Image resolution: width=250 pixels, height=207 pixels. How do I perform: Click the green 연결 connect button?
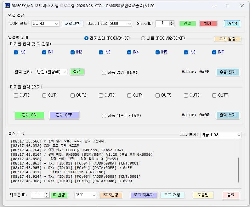(188, 24)
